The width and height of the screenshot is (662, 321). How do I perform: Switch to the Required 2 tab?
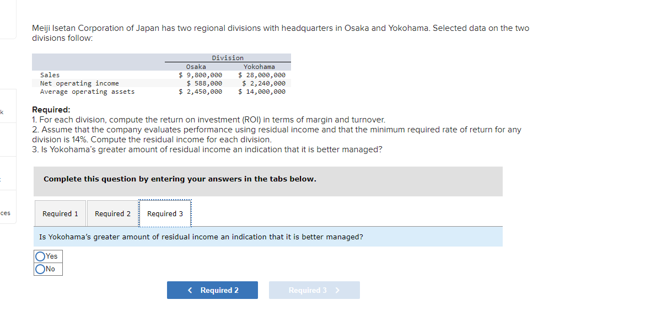(x=112, y=213)
